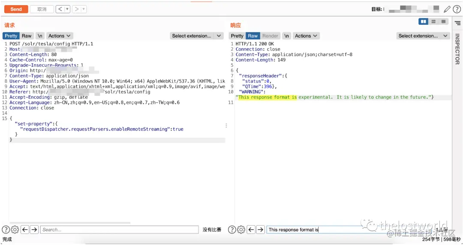Select Raw tab in request panel

click(27, 36)
